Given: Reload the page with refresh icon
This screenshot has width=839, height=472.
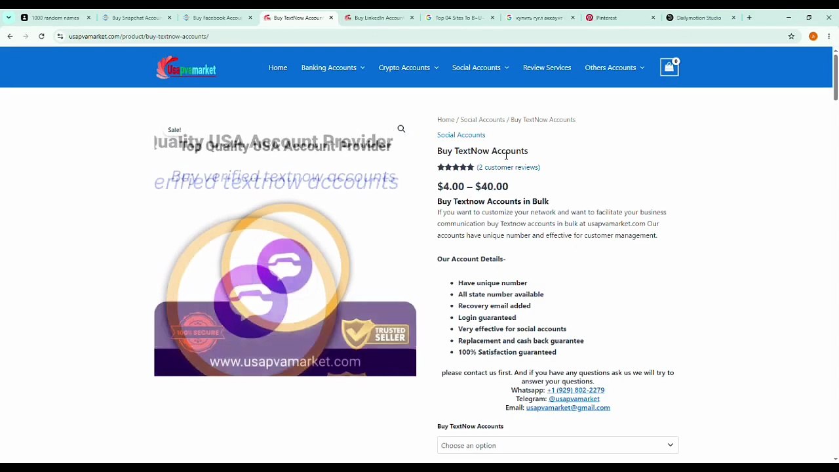Looking at the screenshot, I should coord(41,36).
